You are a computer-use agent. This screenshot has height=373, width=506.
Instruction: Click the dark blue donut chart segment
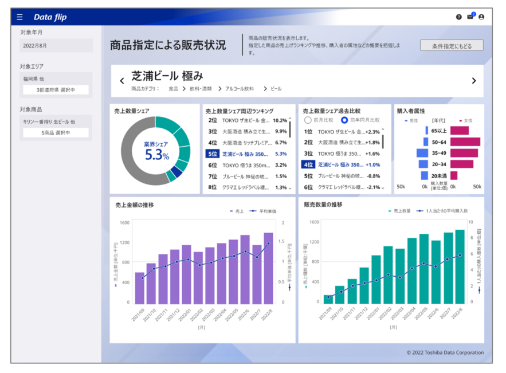click(x=177, y=172)
